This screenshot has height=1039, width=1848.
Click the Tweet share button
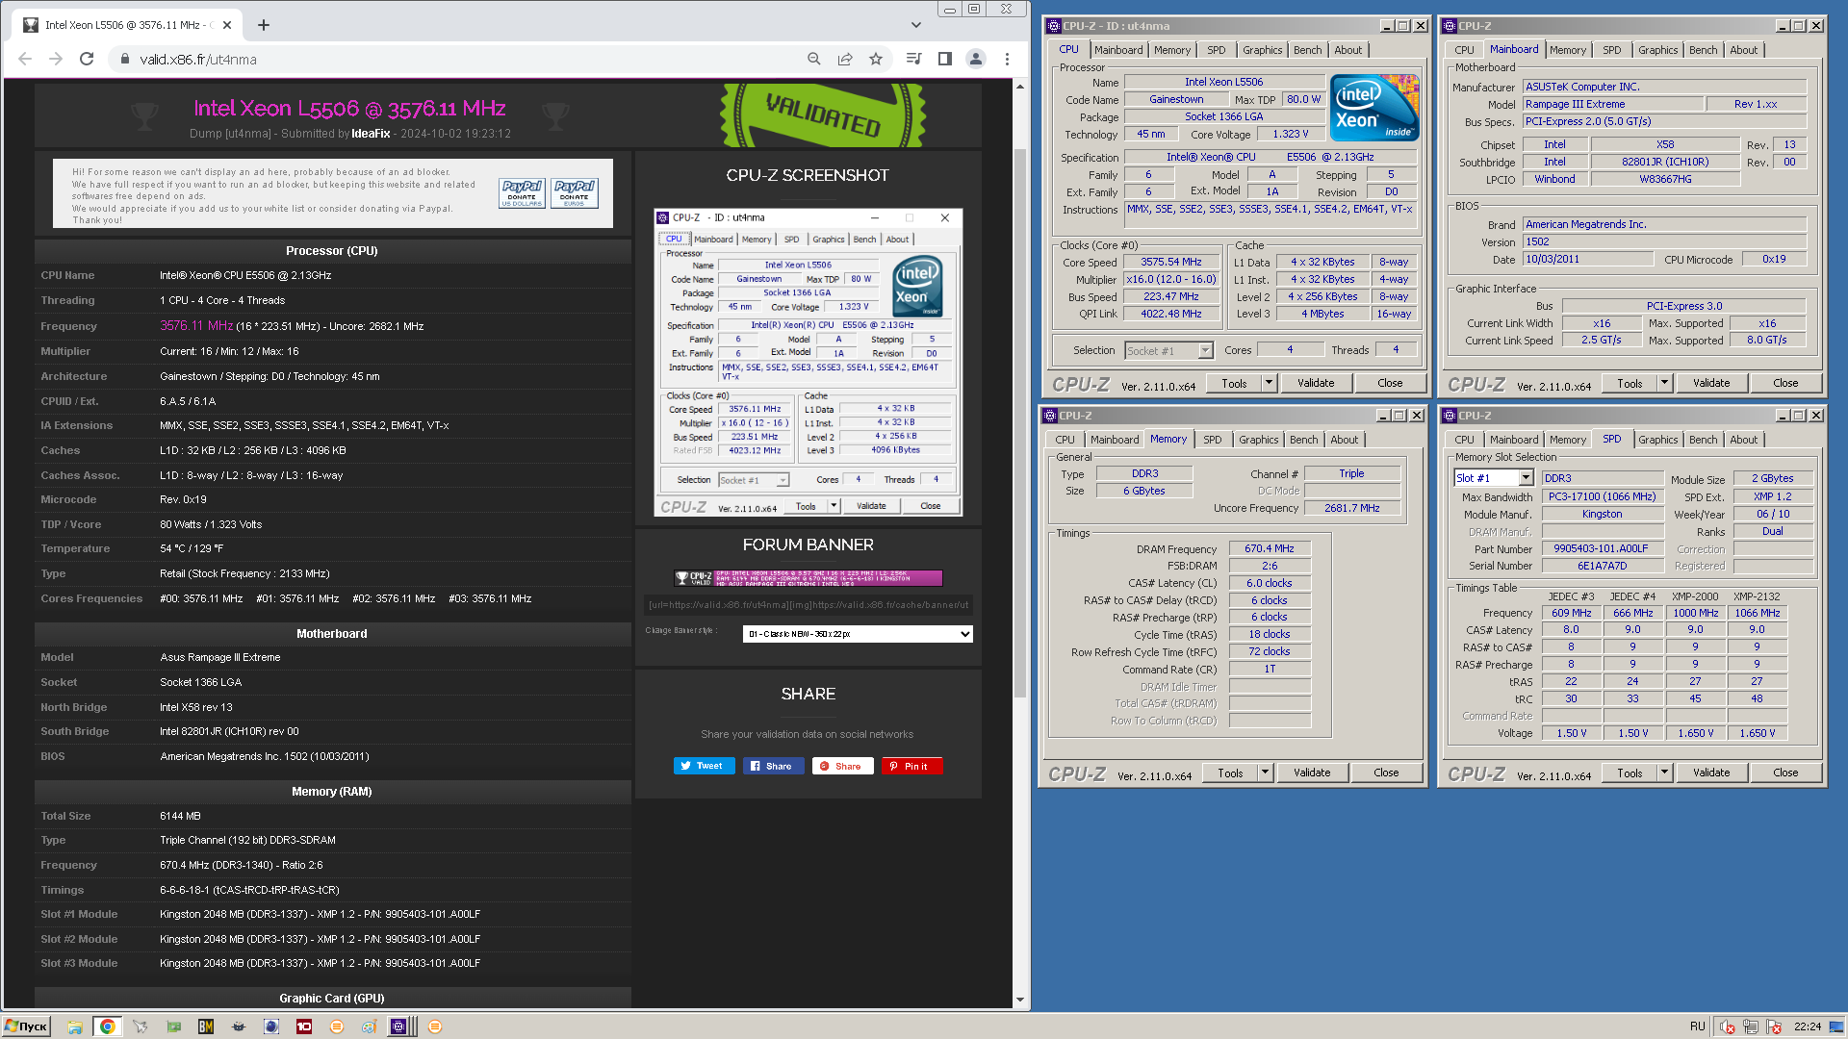(705, 766)
